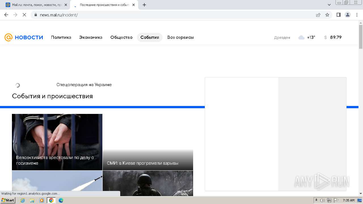Open the browser side panel
The image size is (363, 204).
(338, 15)
